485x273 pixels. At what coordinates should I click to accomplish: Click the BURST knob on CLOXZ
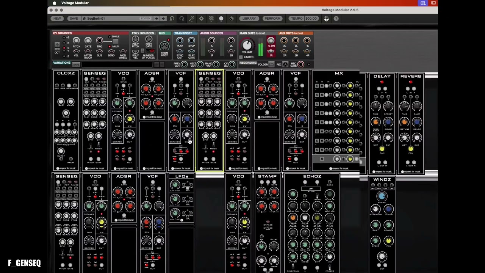pos(61,152)
